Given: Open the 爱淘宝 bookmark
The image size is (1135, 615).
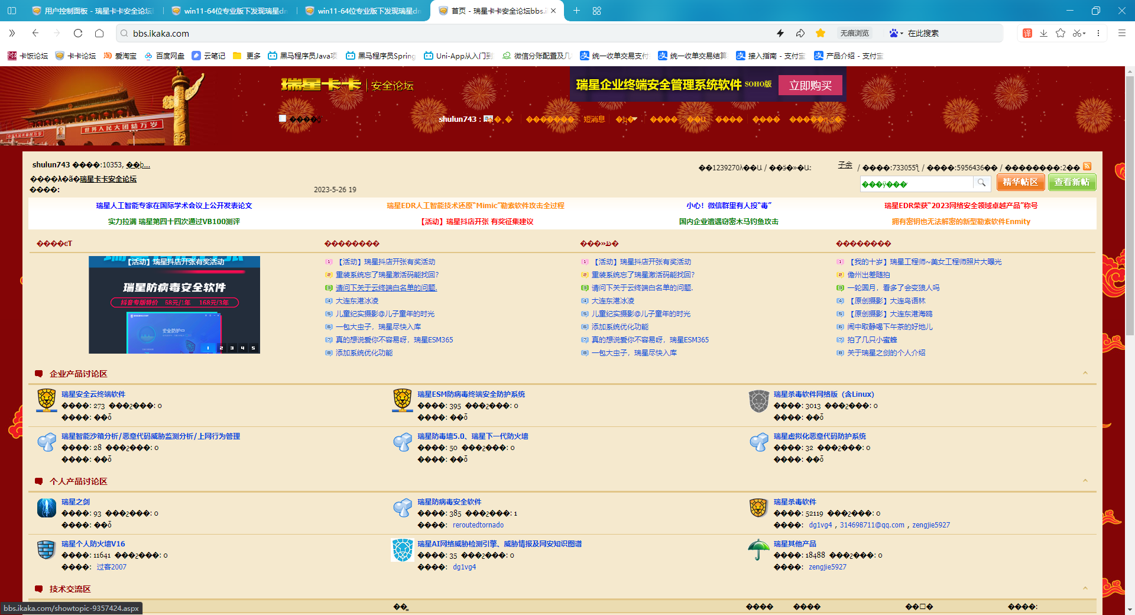Looking at the screenshot, I should 120,56.
